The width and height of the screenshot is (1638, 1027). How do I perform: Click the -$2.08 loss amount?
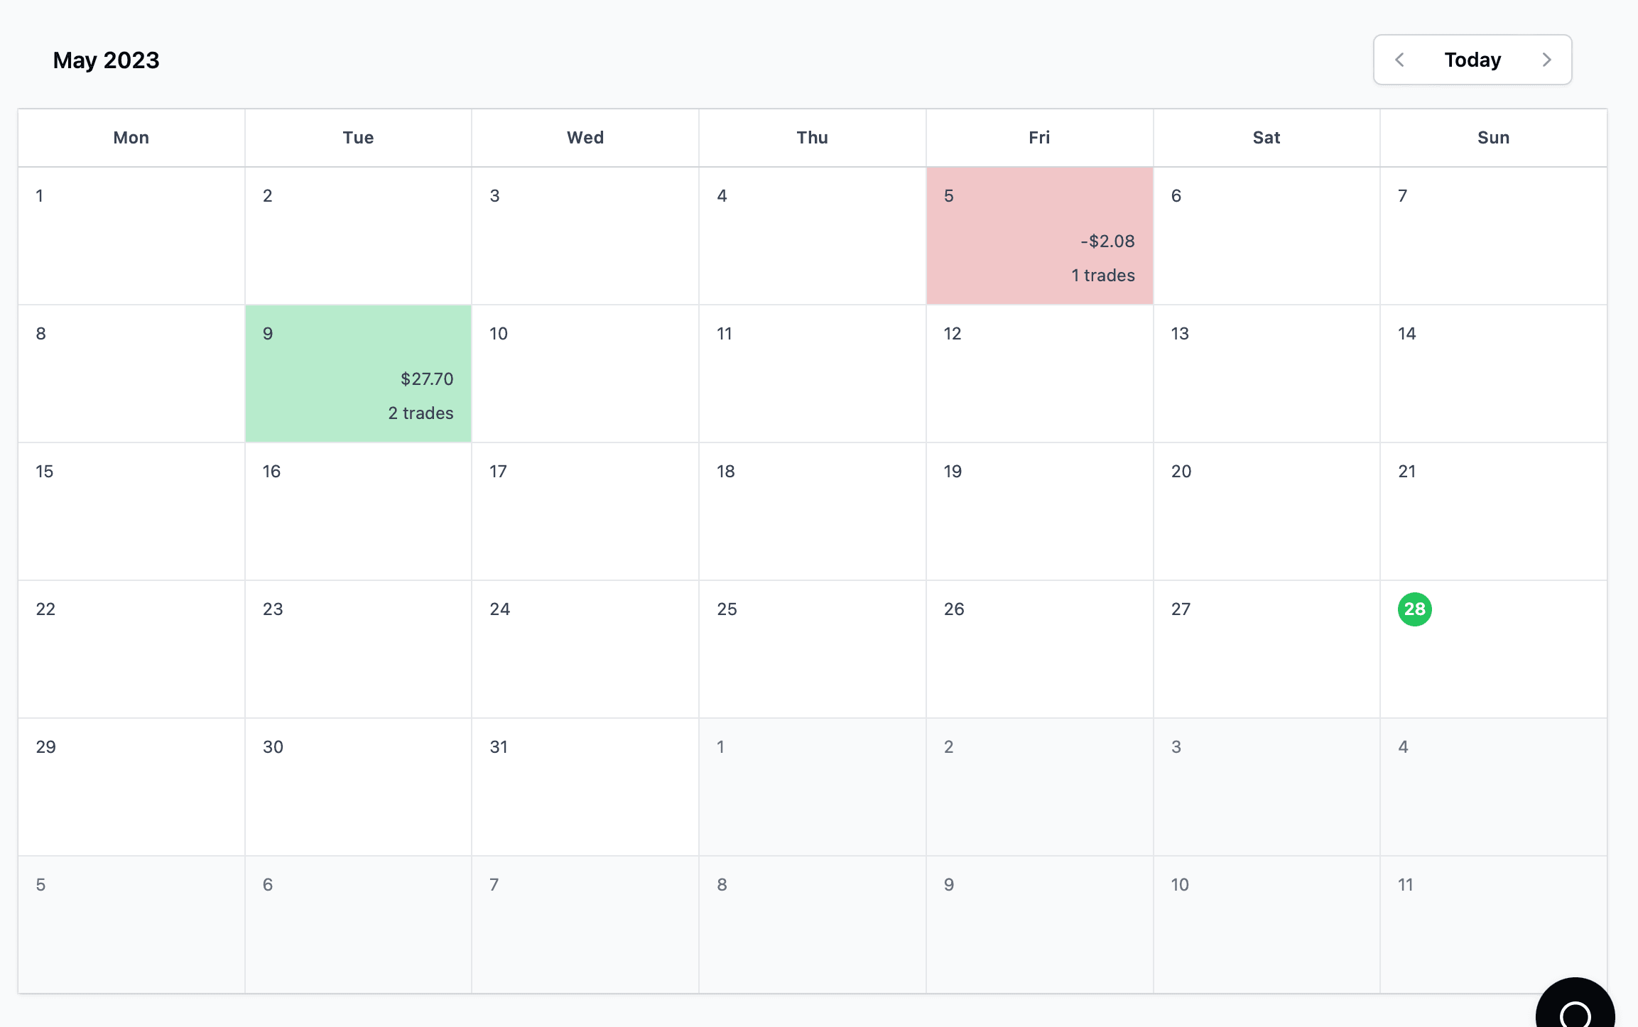pyautogui.click(x=1107, y=241)
